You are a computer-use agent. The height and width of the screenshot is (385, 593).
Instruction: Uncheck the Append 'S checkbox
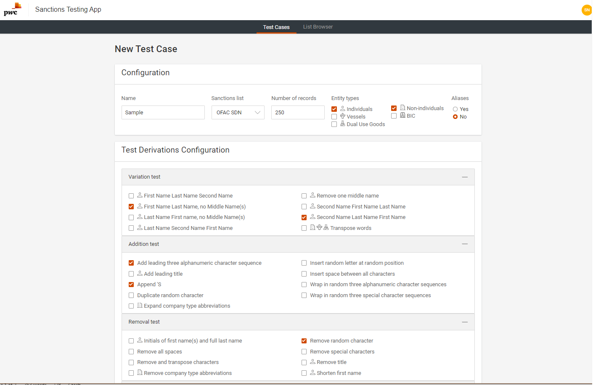131,285
